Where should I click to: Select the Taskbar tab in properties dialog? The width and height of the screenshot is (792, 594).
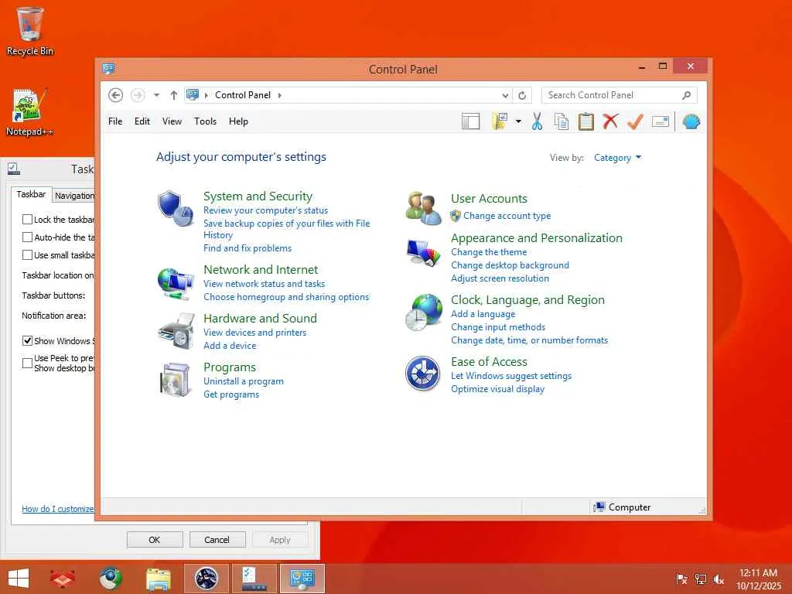pyautogui.click(x=31, y=194)
